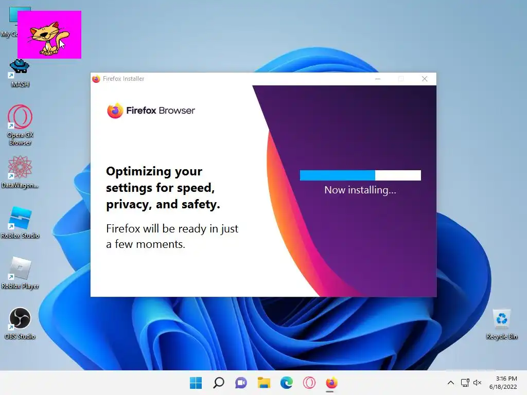
Task: Launch Microsoft Edge from taskbar
Action: [x=286, y=383]
